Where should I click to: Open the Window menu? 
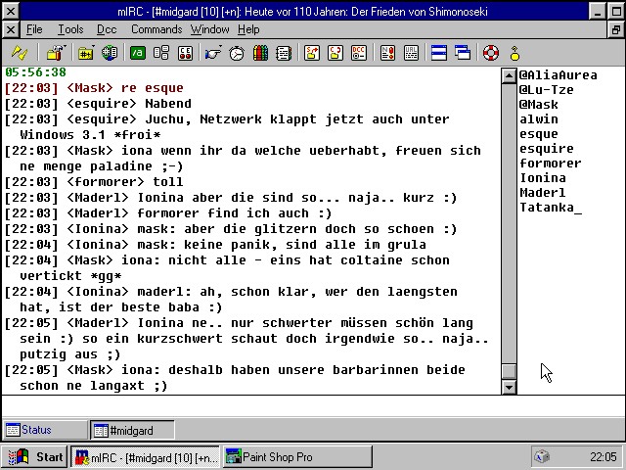[x=209, y=29]
